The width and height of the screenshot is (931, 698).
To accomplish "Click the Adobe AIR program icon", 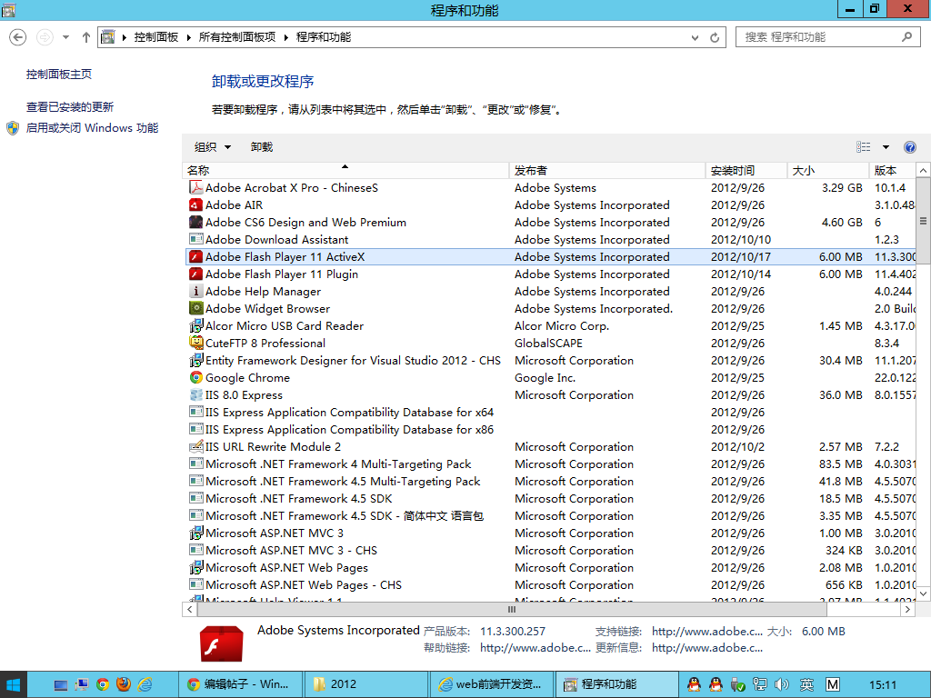I will coord(195,204).
